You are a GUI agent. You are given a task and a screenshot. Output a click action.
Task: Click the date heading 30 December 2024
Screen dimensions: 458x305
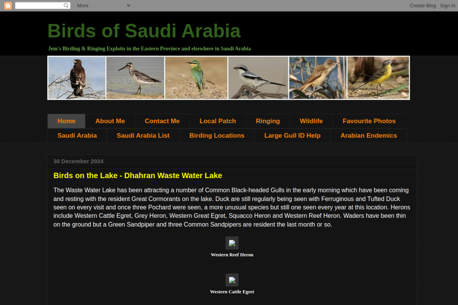78,161
